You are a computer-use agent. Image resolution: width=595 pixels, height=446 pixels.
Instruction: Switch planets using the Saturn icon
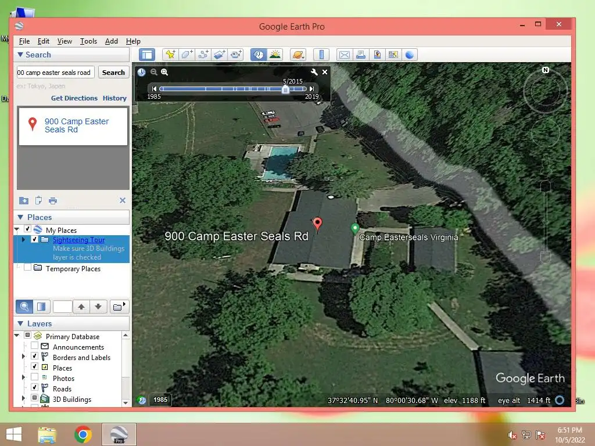pos(298,55)
